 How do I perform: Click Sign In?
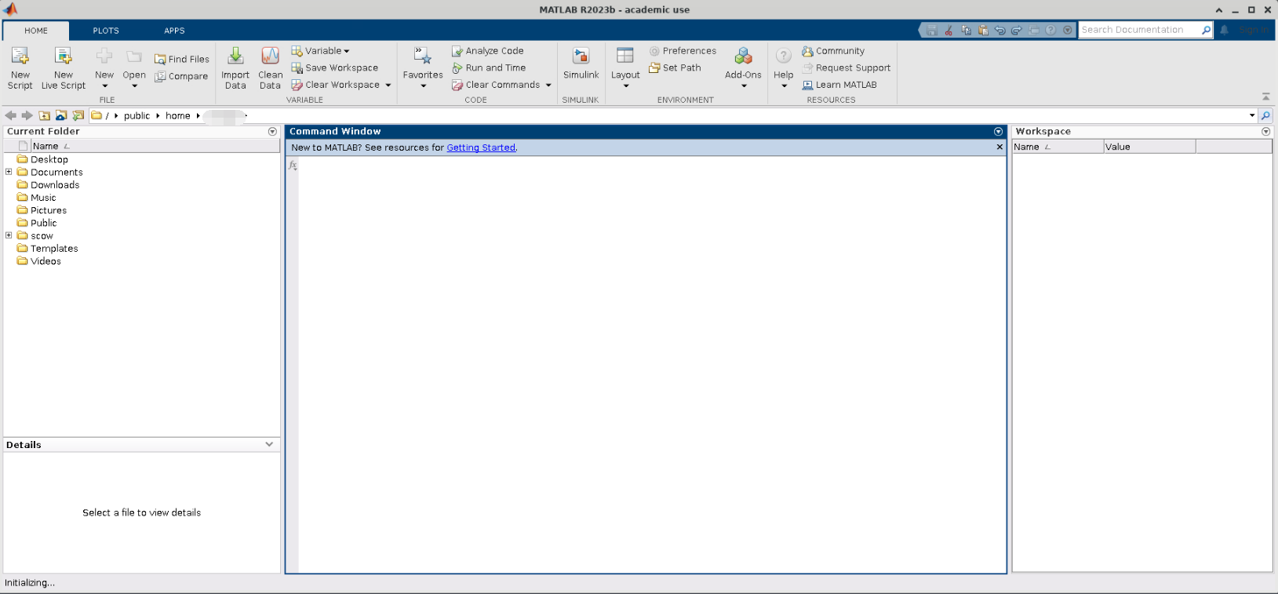(x=1254, y=31)
